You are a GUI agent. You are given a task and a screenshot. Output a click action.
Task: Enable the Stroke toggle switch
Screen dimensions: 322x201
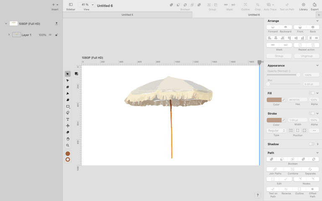click(x=312, y=113)
